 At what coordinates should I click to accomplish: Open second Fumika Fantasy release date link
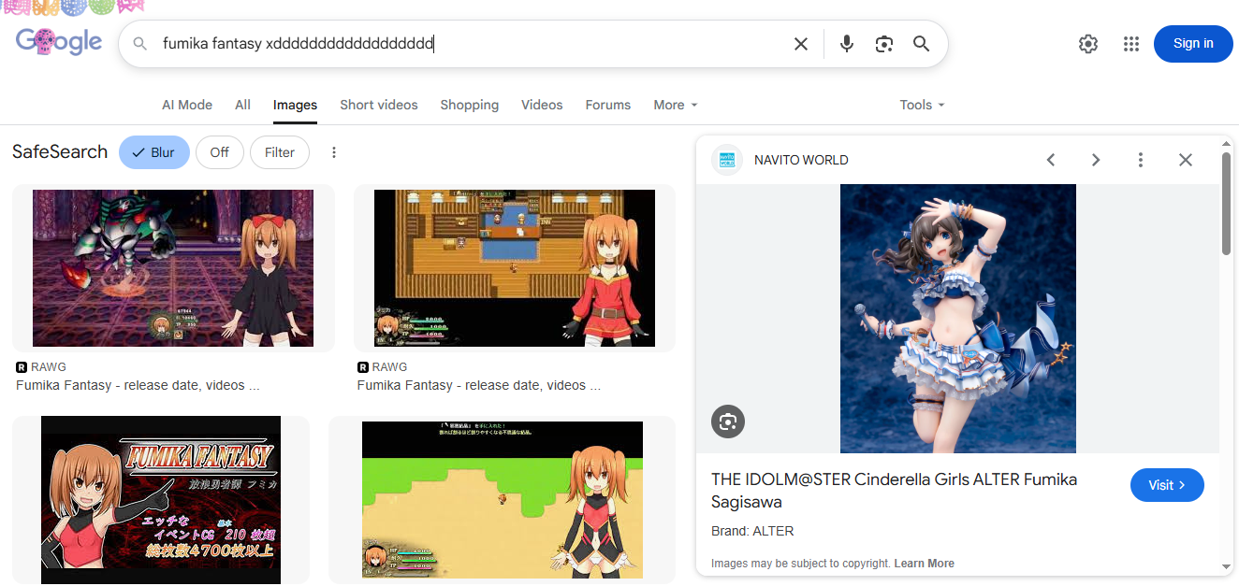point(478,385)
